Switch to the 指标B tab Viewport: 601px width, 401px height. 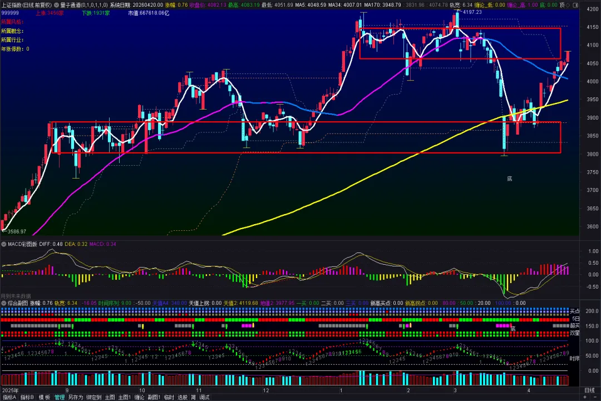27,398
